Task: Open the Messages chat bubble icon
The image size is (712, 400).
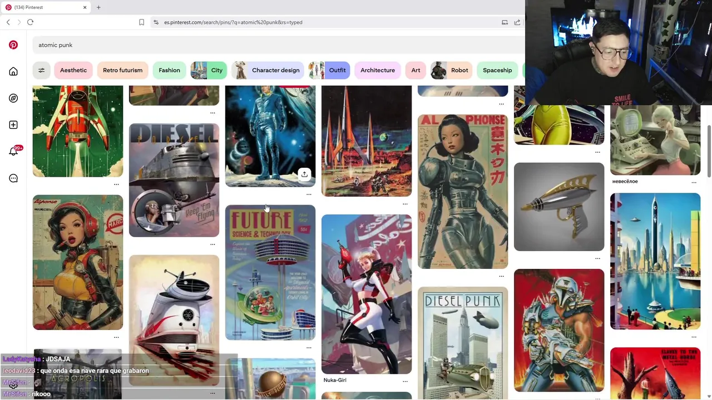Action: [13, 178]
